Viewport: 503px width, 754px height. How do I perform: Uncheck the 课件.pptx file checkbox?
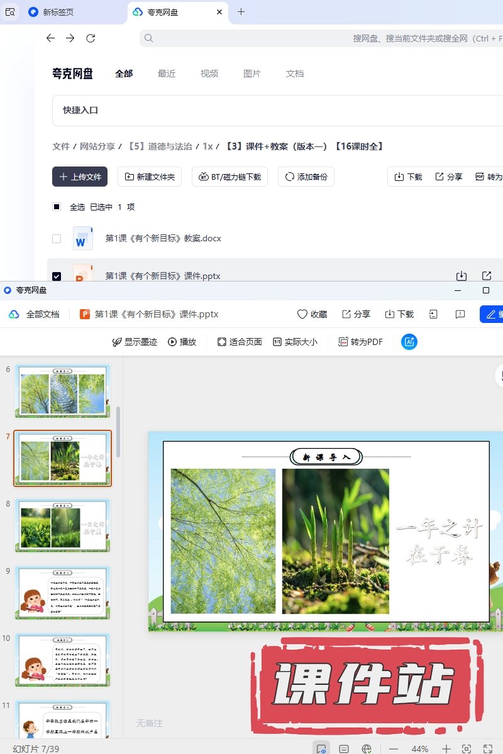pyautogui.click(x=57, y=276)
